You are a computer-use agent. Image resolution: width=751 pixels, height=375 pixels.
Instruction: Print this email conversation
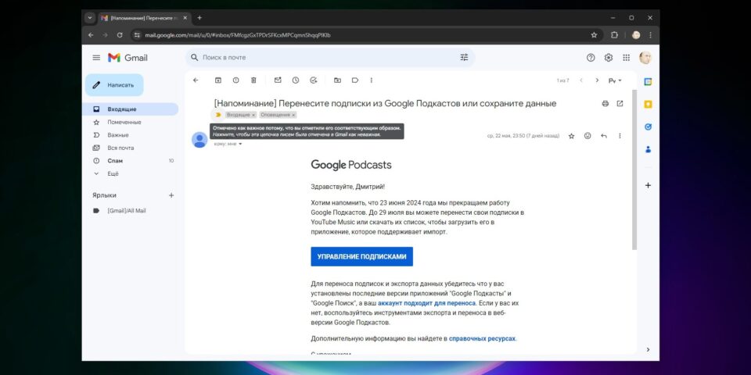pos(605,103)
